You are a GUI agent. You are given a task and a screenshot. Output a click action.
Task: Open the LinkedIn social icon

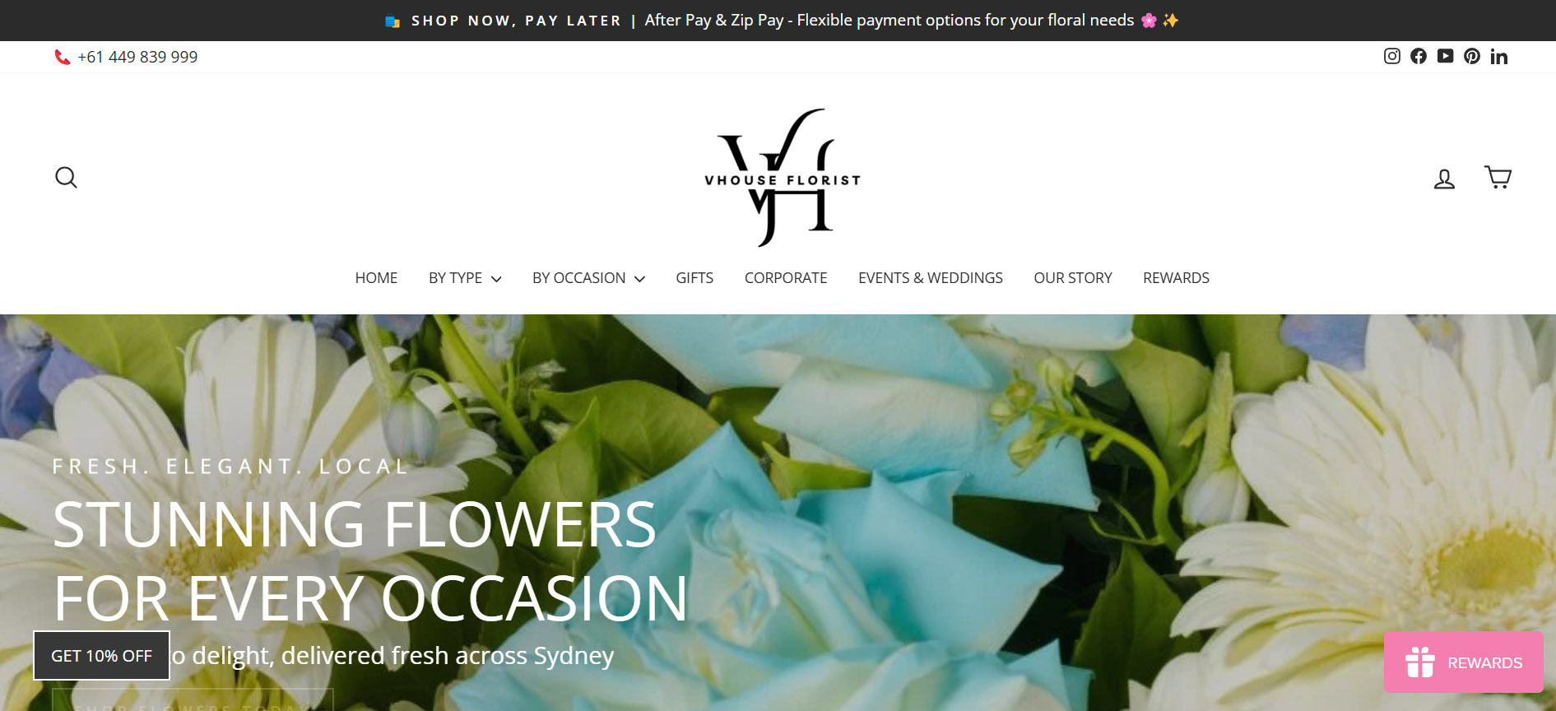(1499, 56)
